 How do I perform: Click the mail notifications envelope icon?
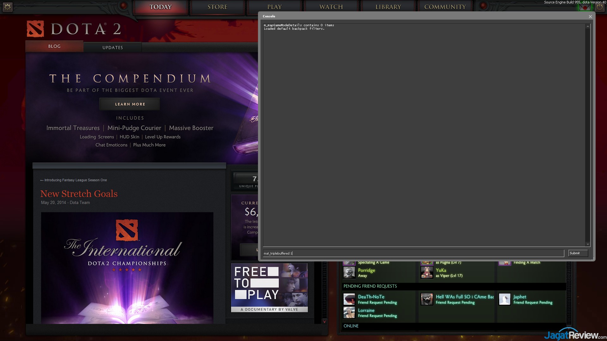tap(585, 7)
